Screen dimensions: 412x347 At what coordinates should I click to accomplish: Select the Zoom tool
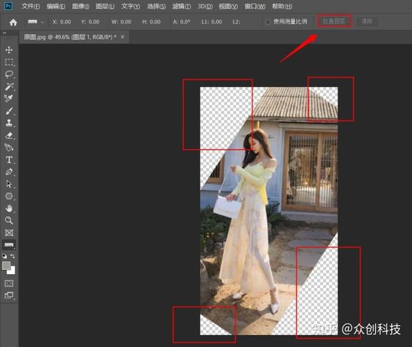tap(9, 220)
